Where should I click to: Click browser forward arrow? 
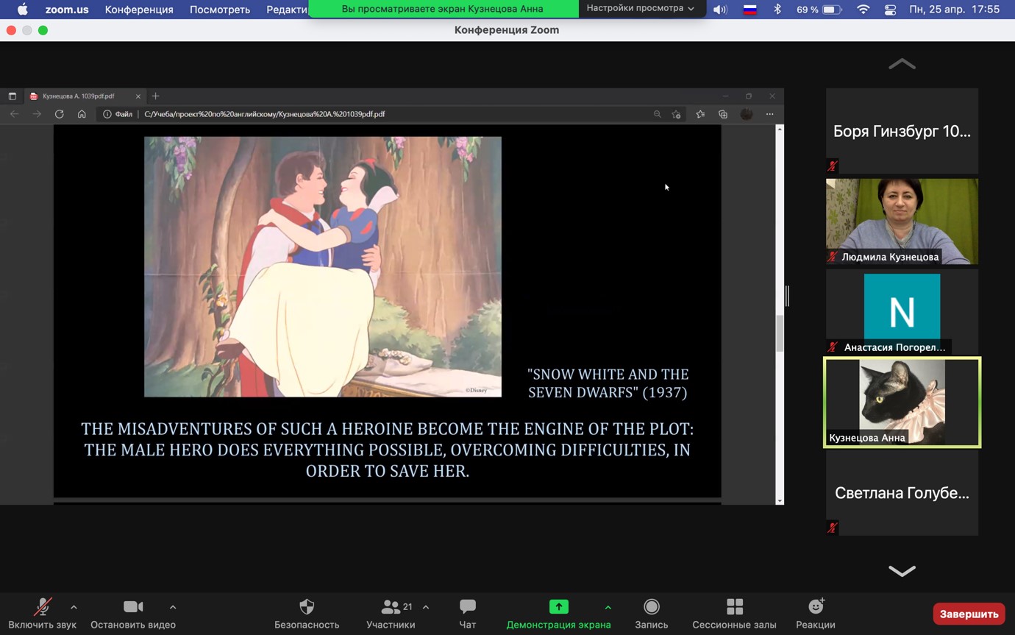pos(37,114)
